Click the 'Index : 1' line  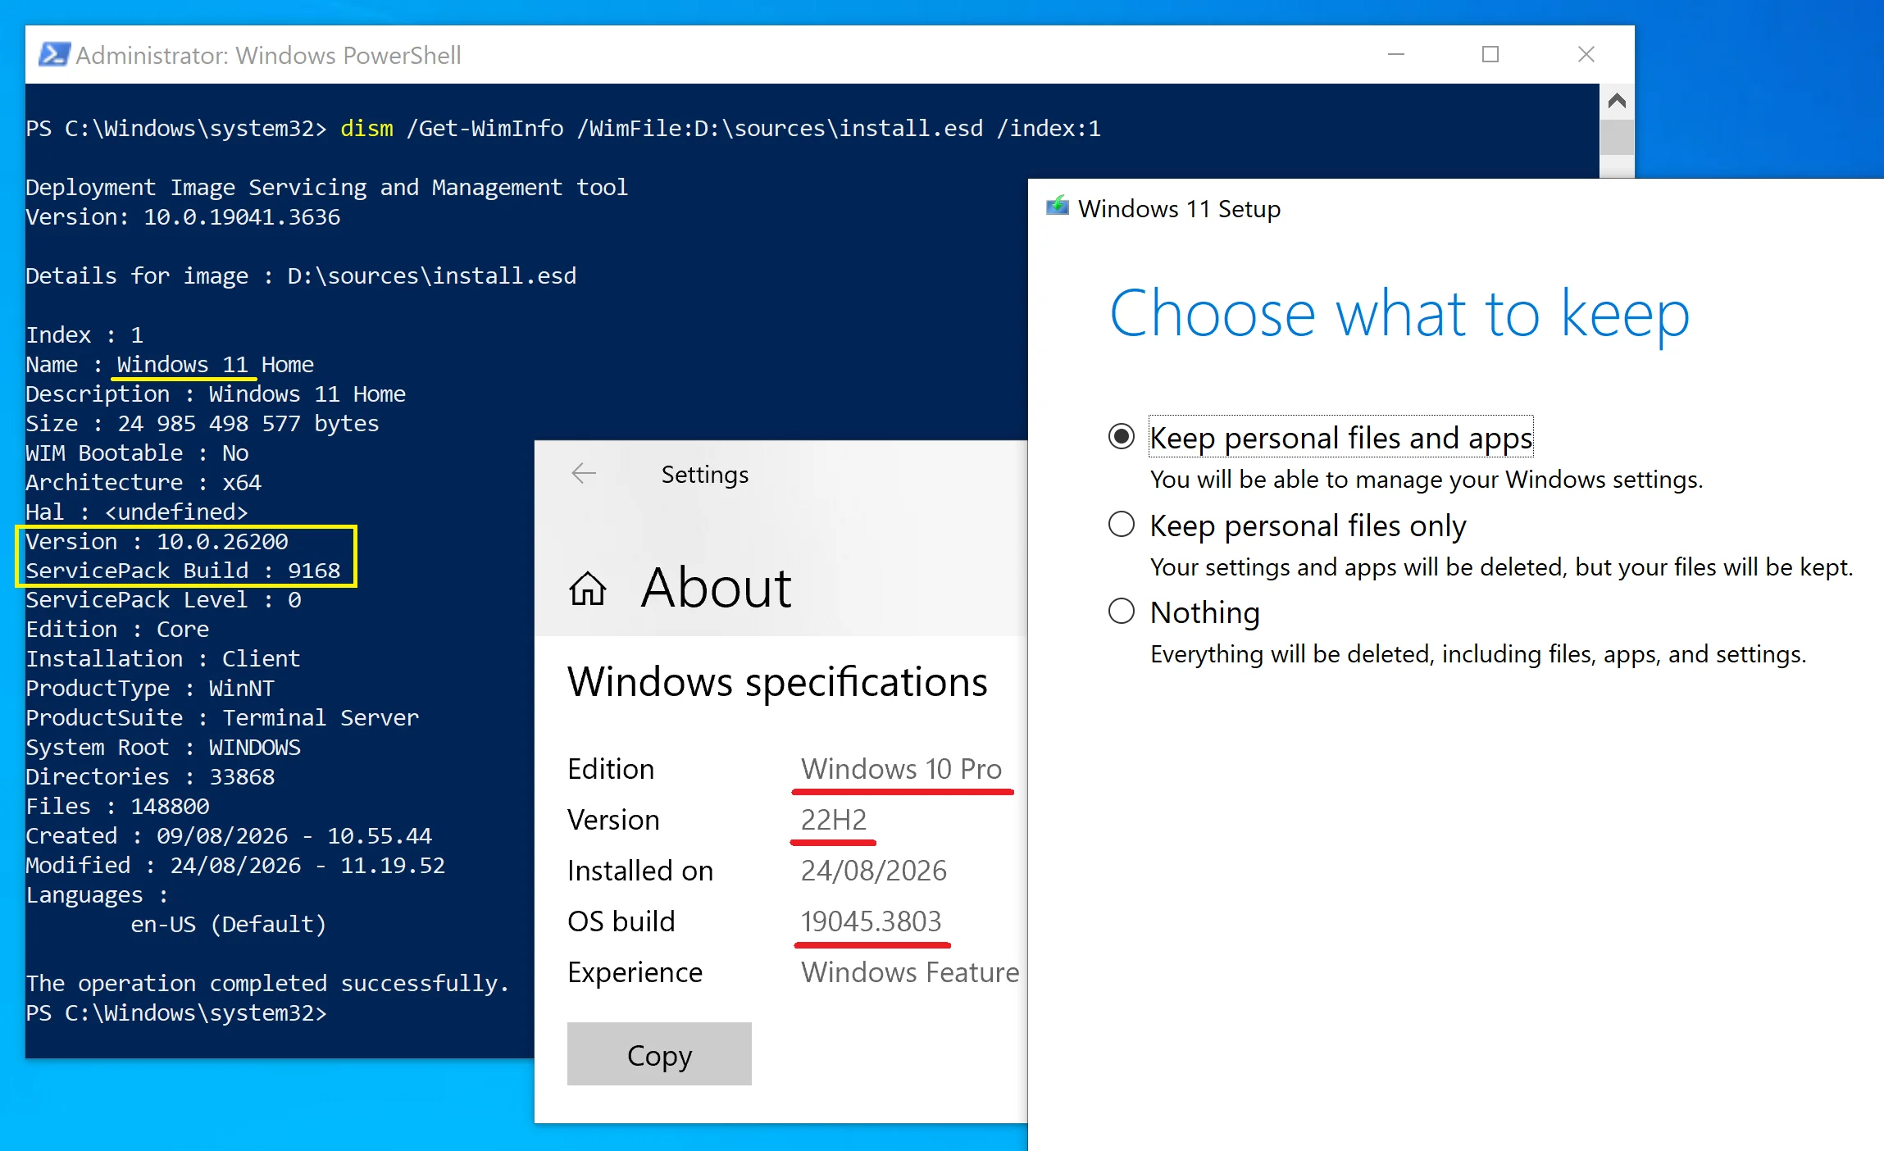[x=84, y=335]
